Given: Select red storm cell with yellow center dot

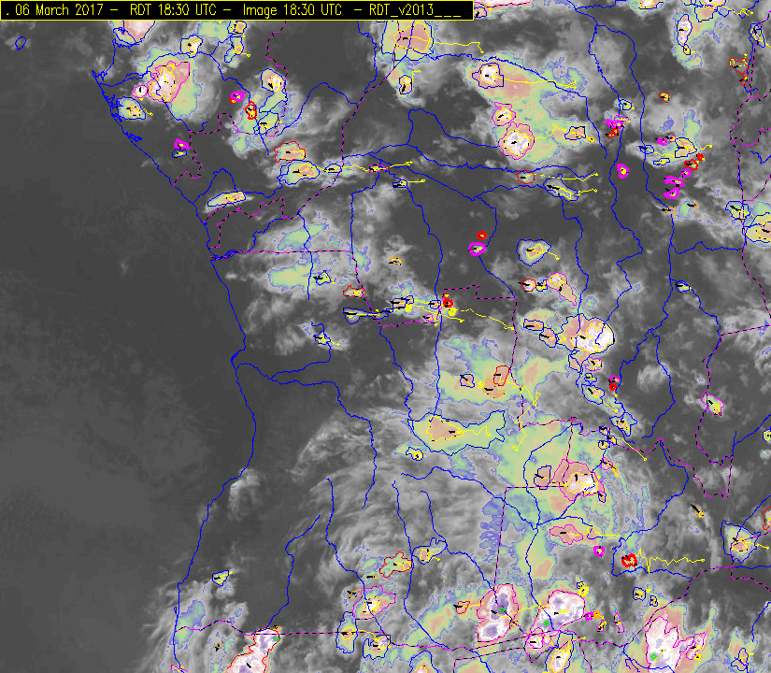Looking at the screenshot, I should click(x=448, y=301).
